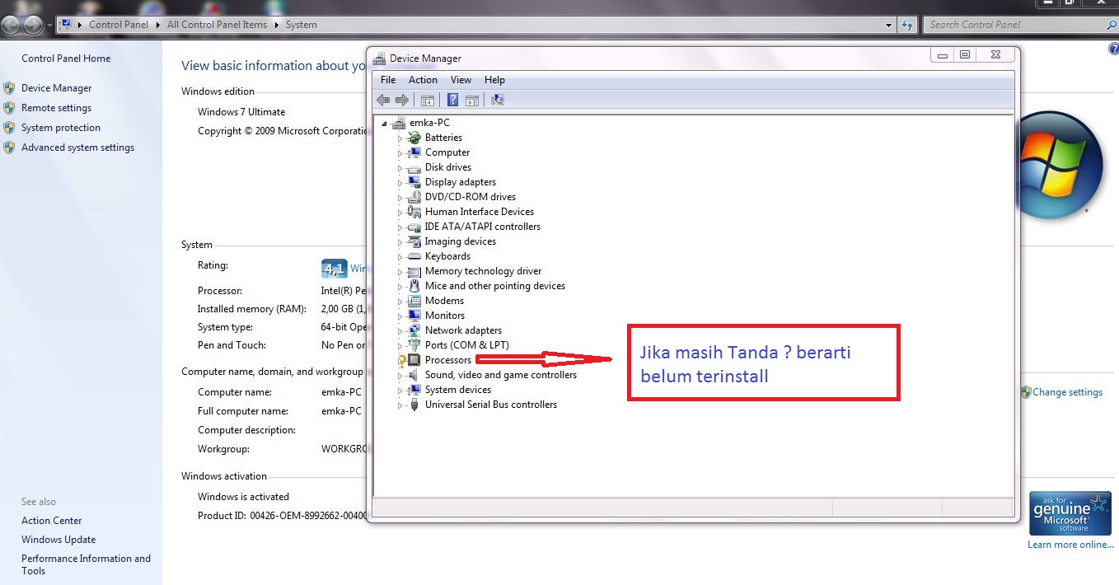Image resolution: width=1119 pixels, height=585 pixels.
Task: Click the 'Windows is activated' text
Action: pos(243,497)
